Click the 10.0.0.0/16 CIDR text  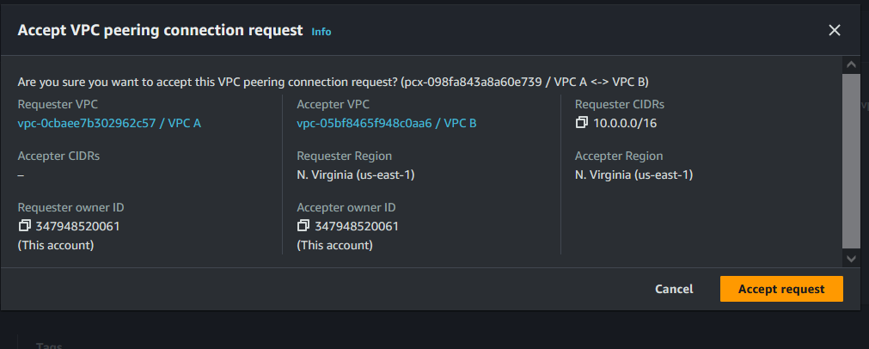(x=626, y=123)
